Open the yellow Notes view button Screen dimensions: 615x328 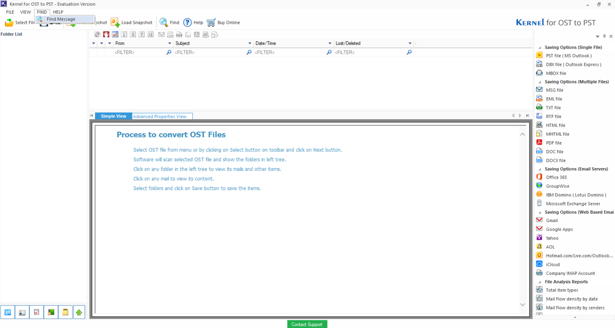[x=65, y=312]
